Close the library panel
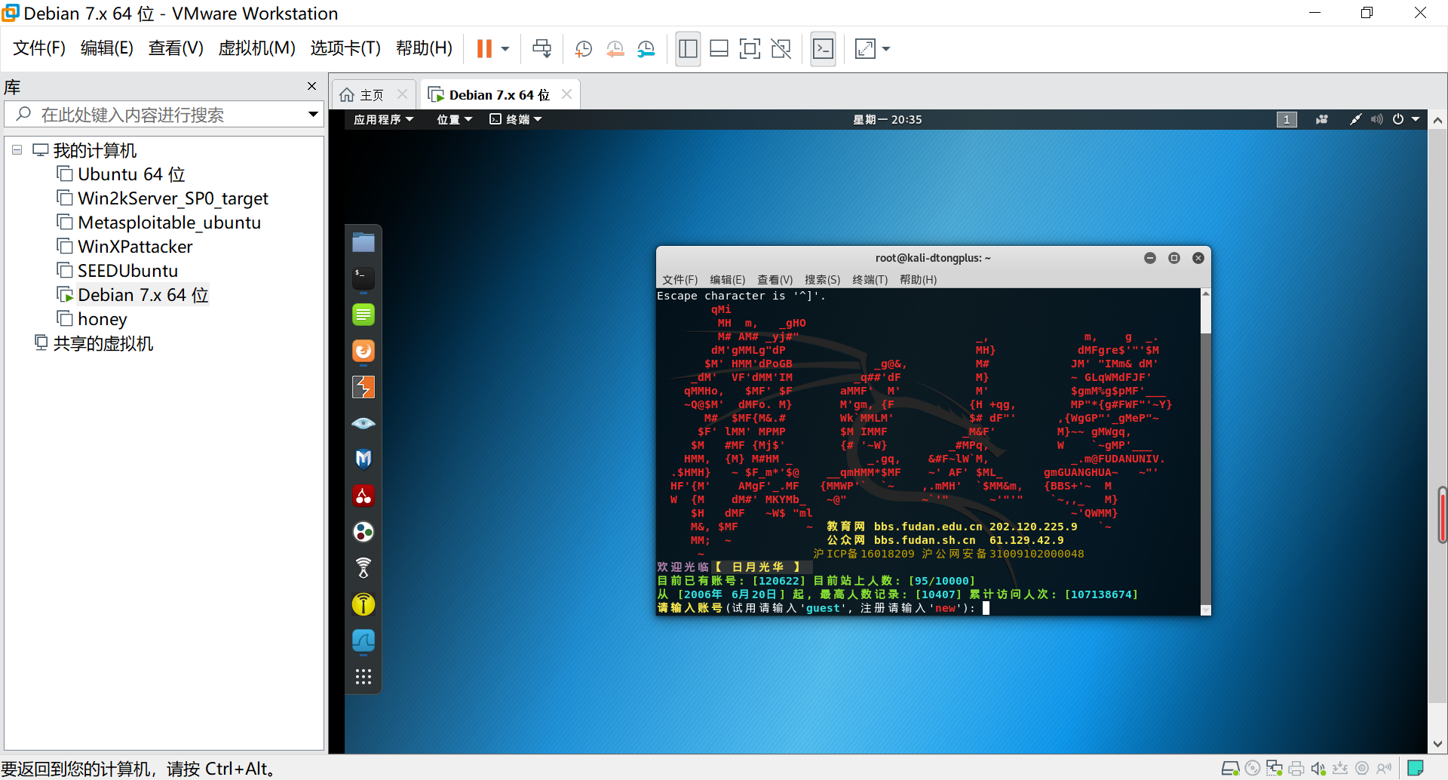 point(312,86)
